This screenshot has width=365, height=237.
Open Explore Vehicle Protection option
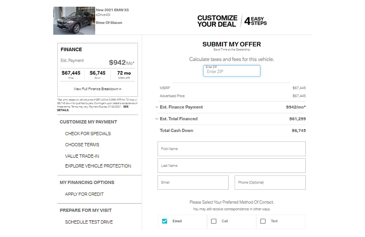click(x=98, y=166)
